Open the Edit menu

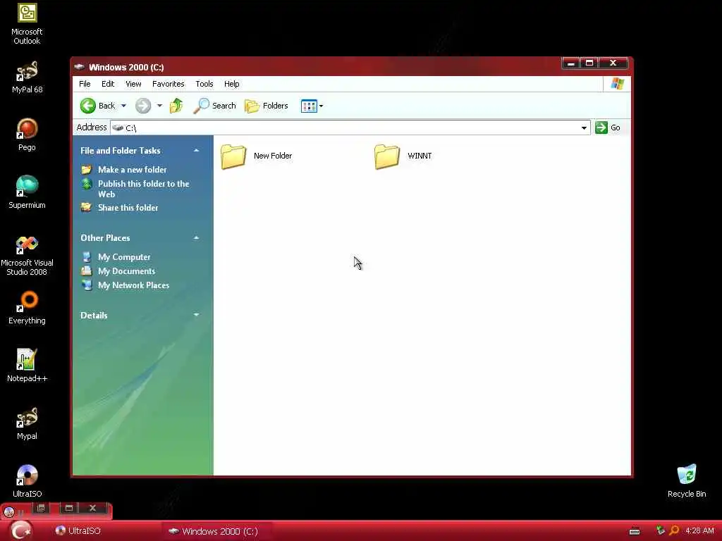(108, 84)
